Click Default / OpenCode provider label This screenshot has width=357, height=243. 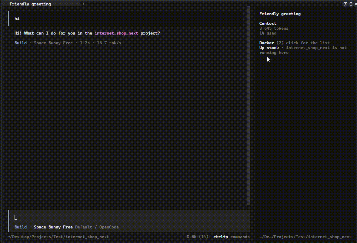97,227
